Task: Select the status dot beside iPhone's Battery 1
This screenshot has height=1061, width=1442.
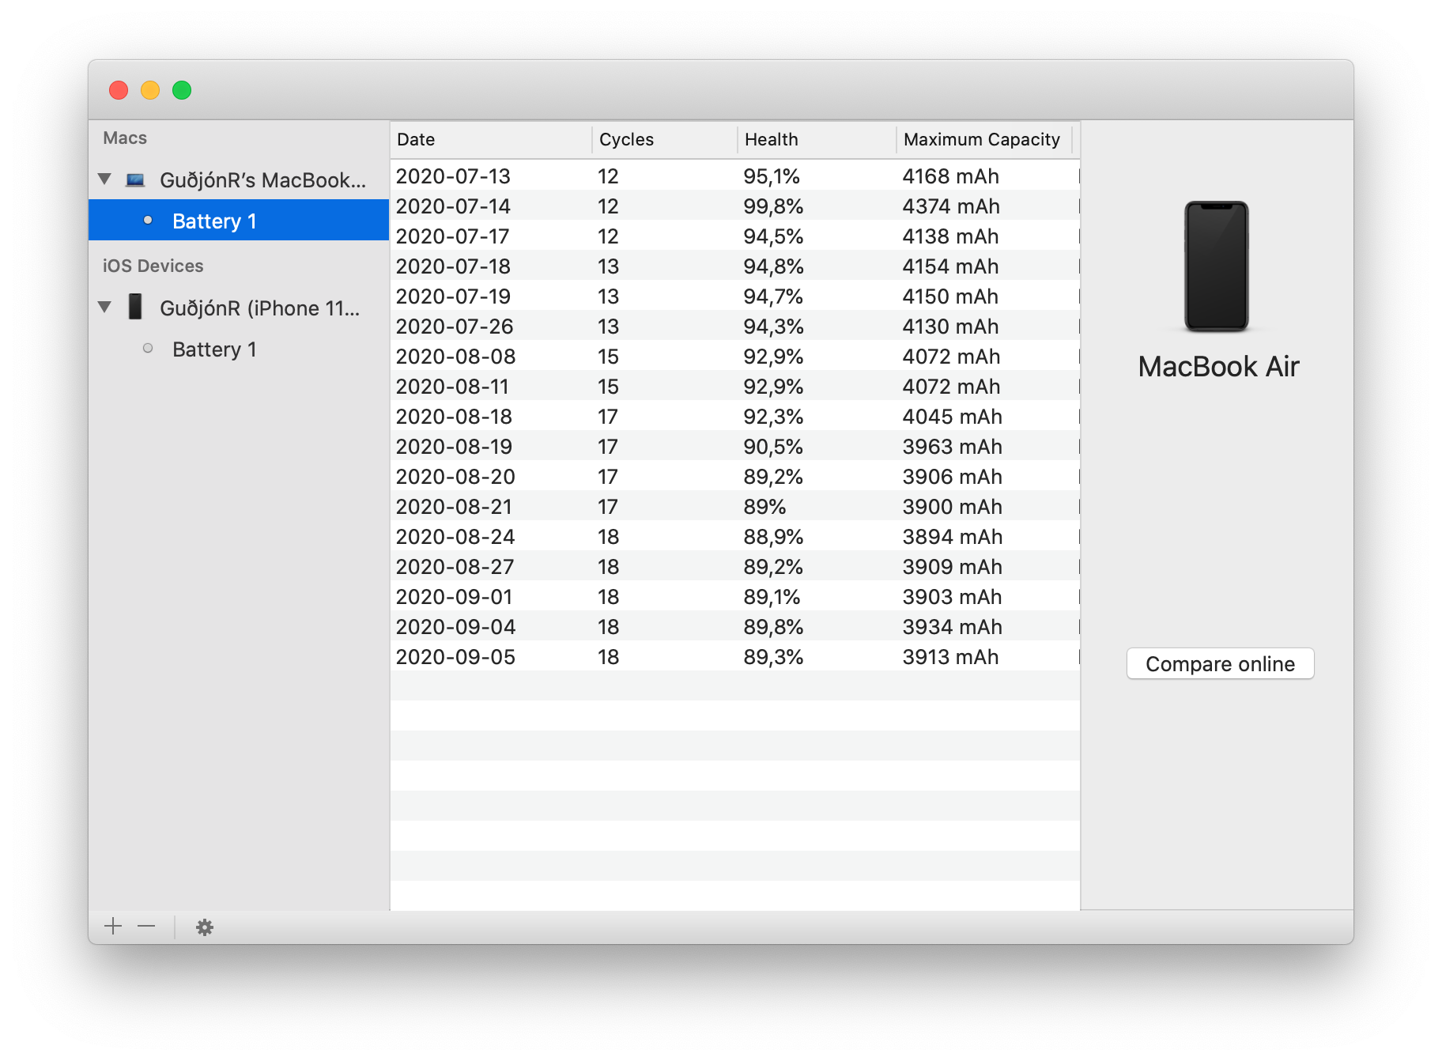Action: (150, 348)
